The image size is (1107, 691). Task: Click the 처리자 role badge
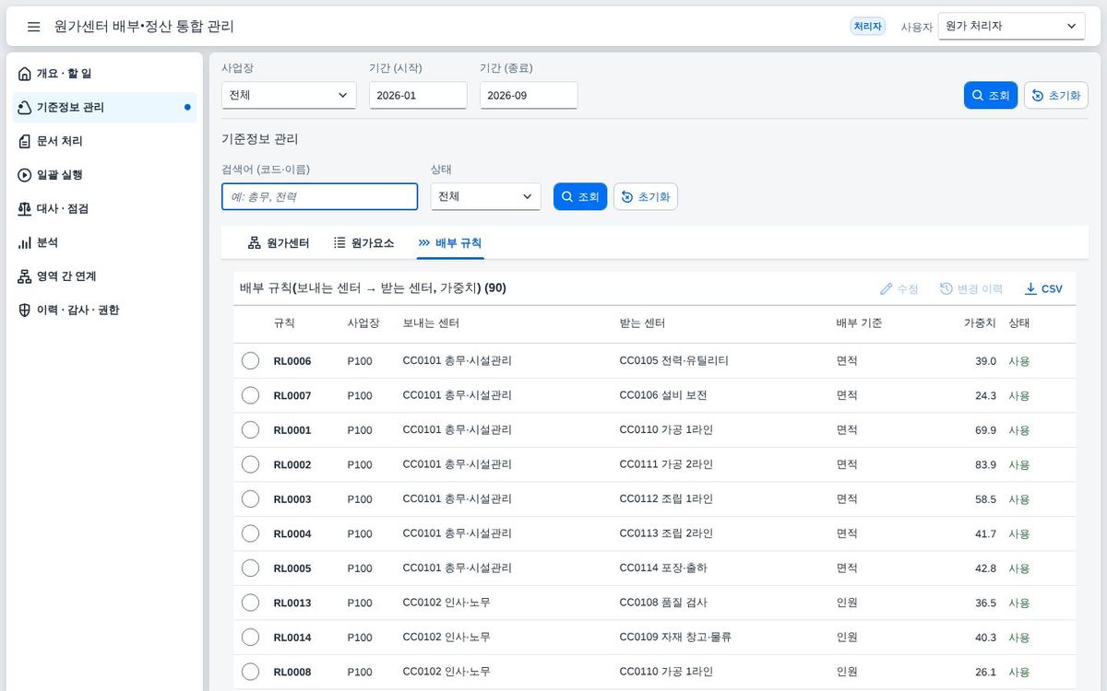click(867, 27)
